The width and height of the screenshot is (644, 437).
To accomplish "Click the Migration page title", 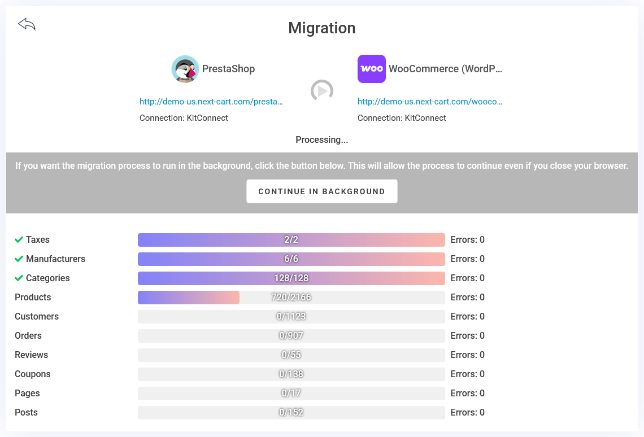I will coord(321,28).
